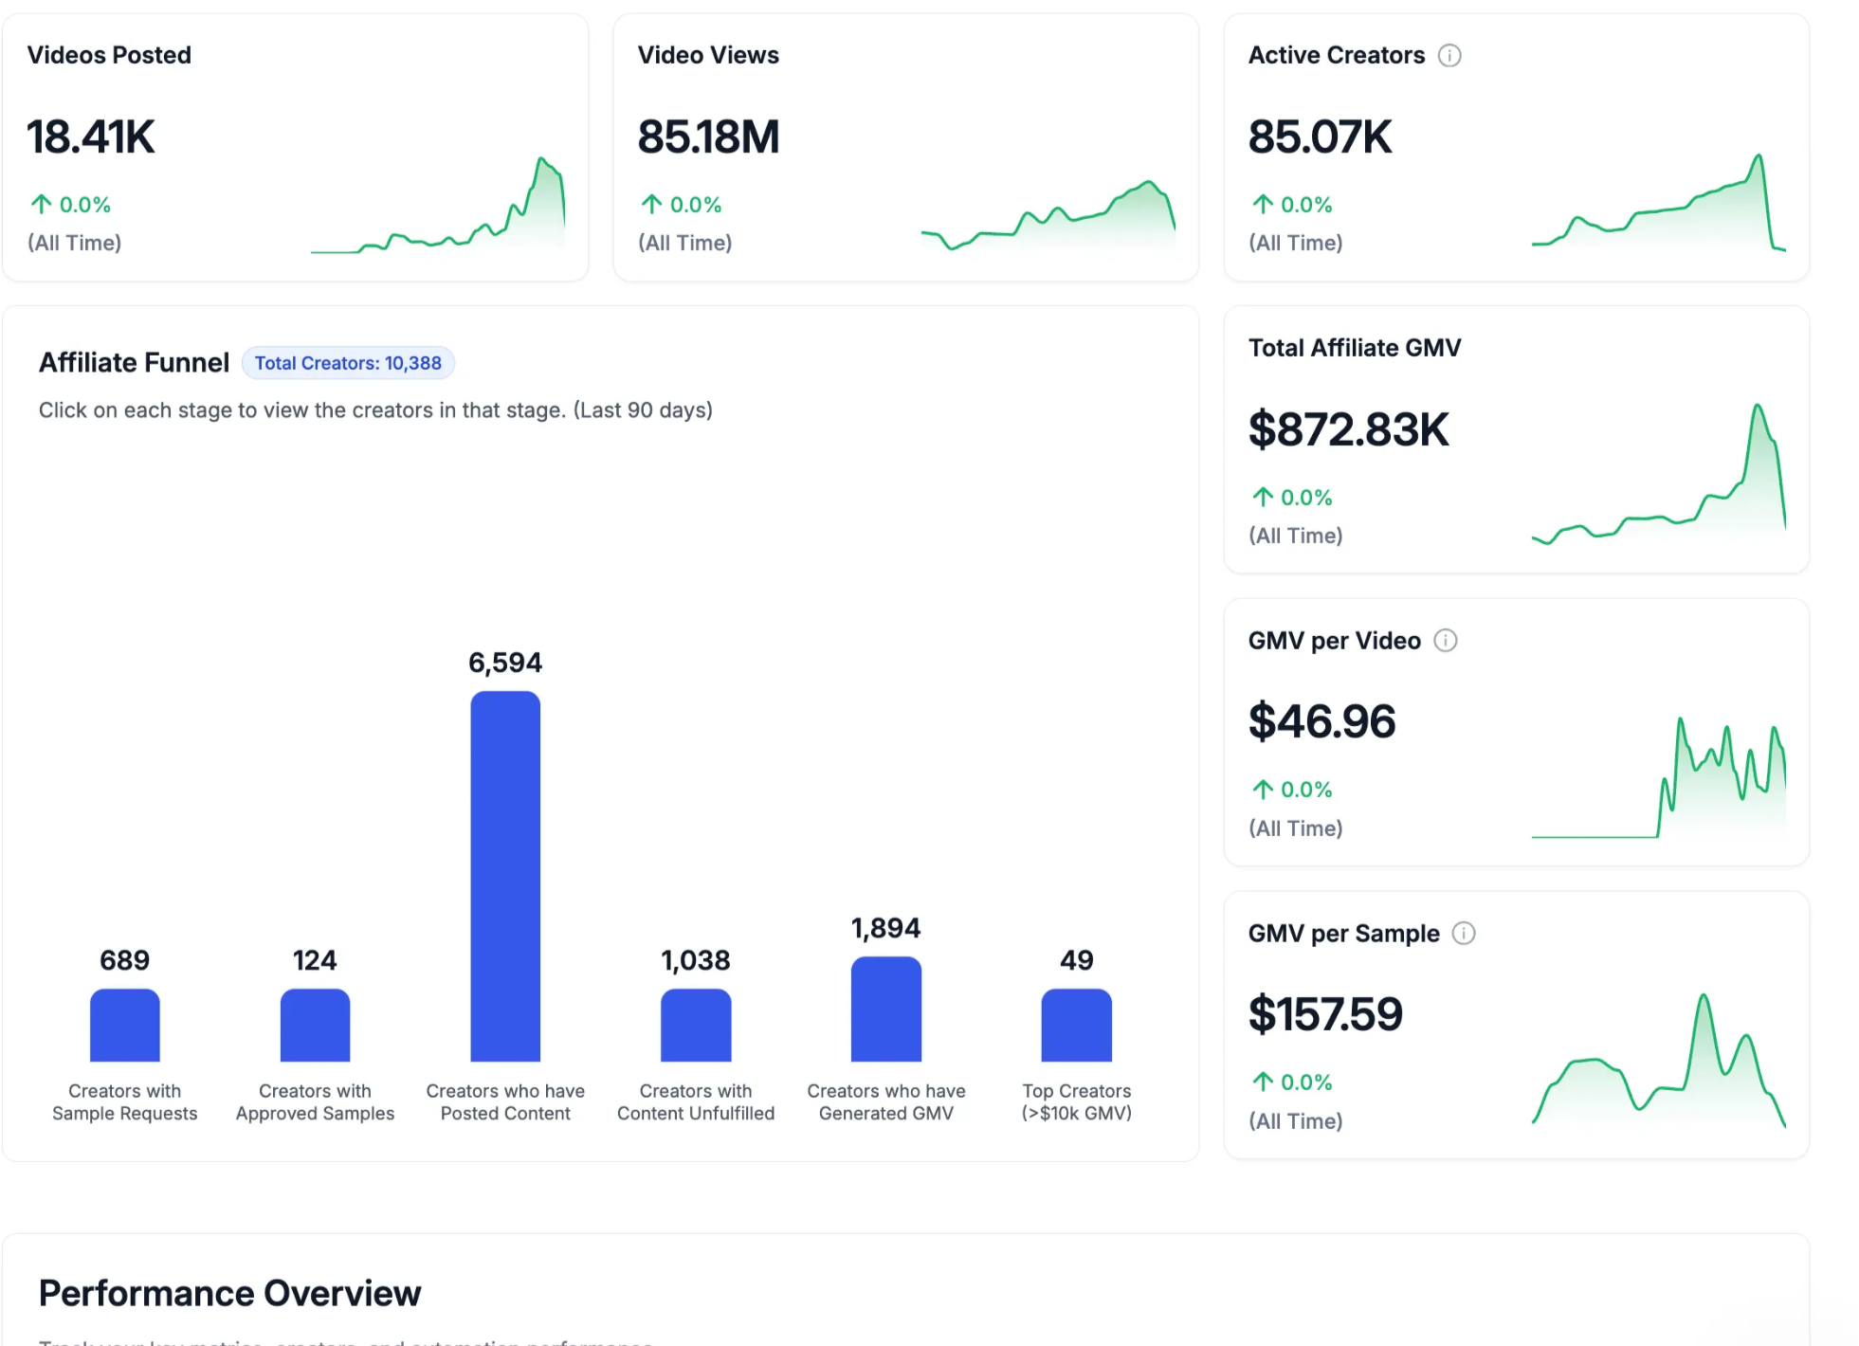1859x1346 pixels.
Task: Click the 18.41K Videos Posted value
Action: click(90, 137)
